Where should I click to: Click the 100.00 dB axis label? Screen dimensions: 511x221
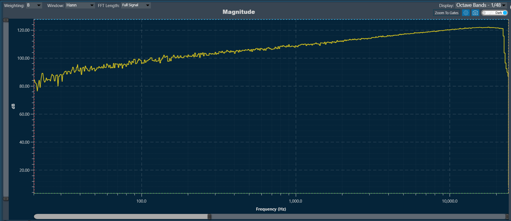pyautogui.click(x=23, y=58)
